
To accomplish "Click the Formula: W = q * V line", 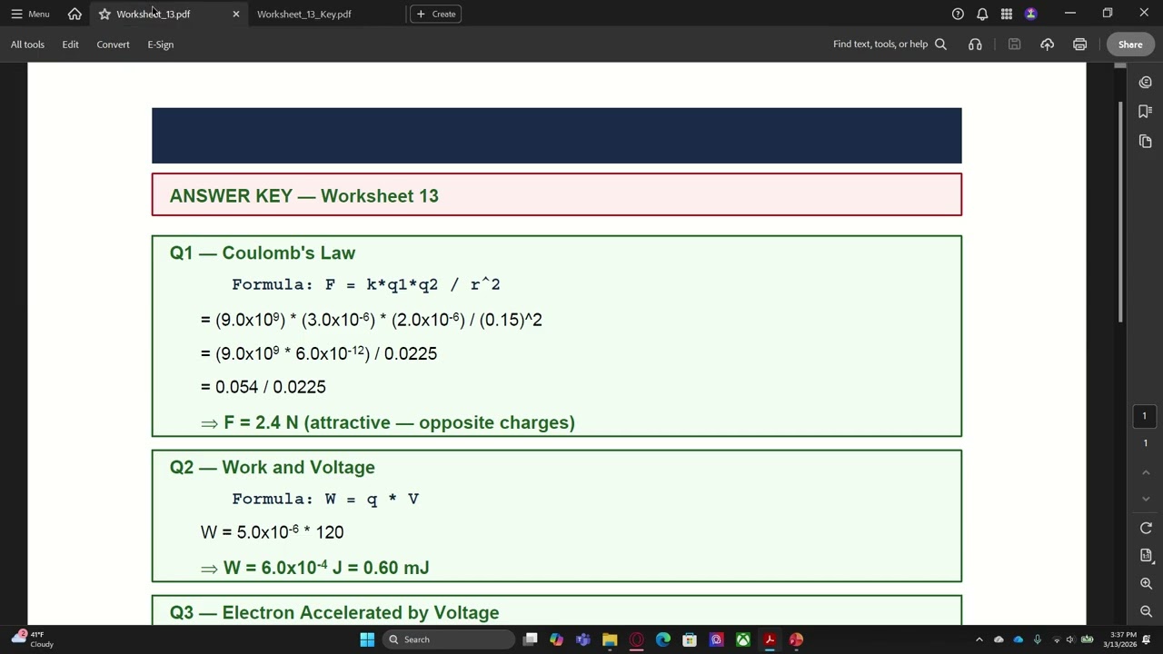I will (x=325, y=499).
